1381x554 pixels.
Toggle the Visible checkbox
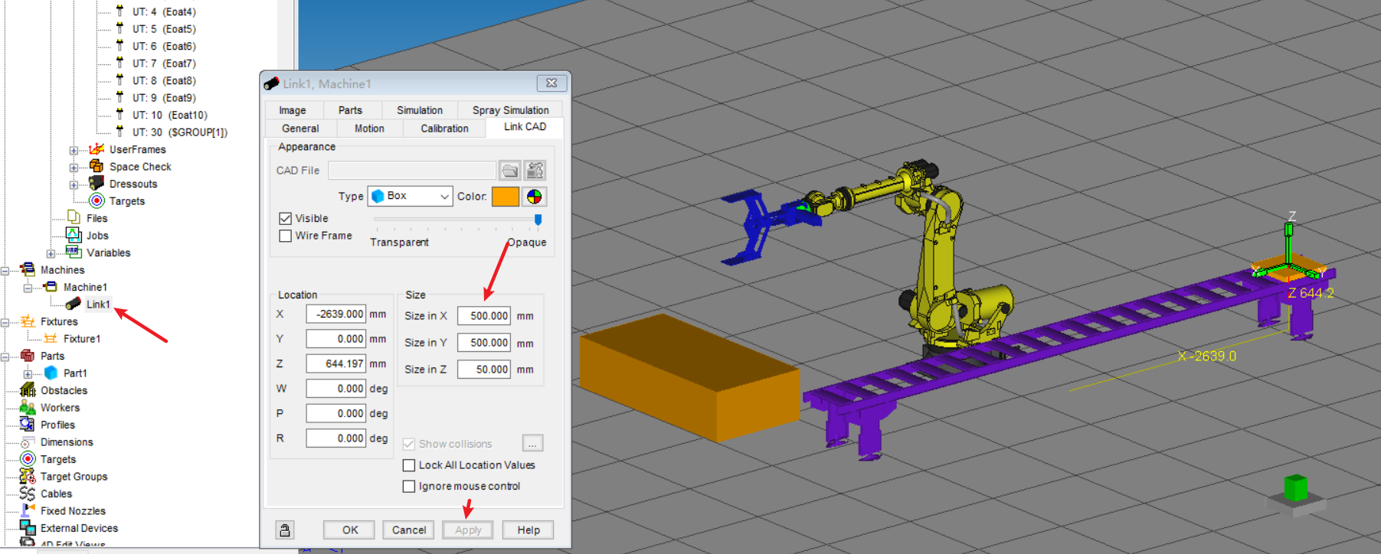(286, 218)
